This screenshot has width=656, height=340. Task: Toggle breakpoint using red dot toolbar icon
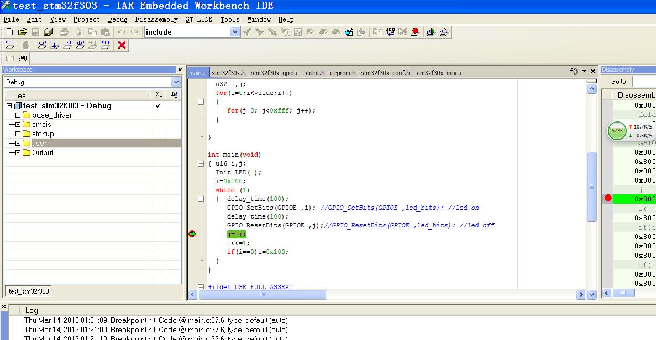click(416, 32)
